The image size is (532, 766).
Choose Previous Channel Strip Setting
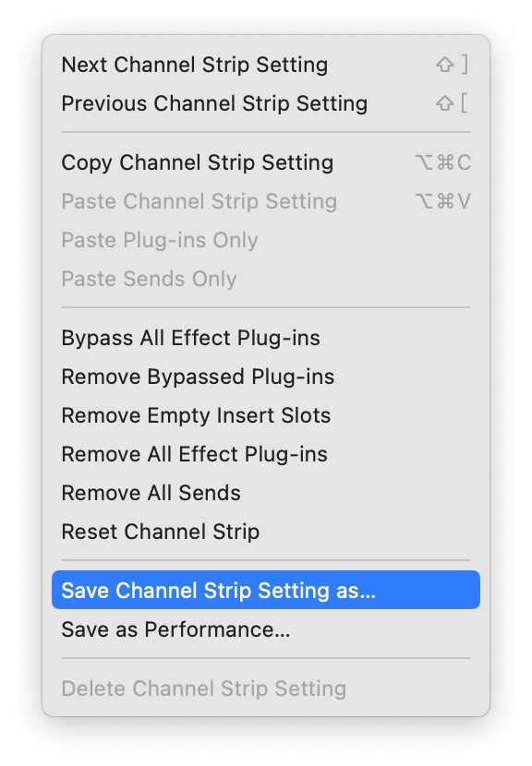(x=266, y=103)
